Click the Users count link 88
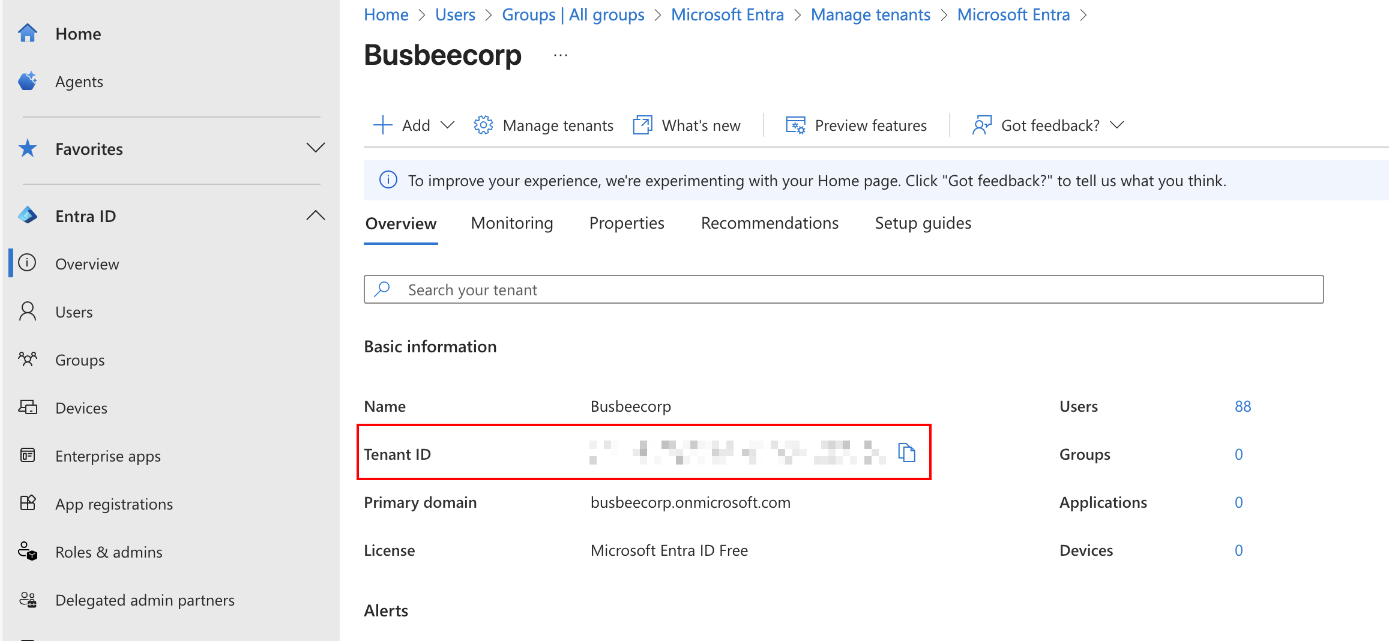The width and height of the screenshot is (1389, 641). click(x=1243, y=406)
